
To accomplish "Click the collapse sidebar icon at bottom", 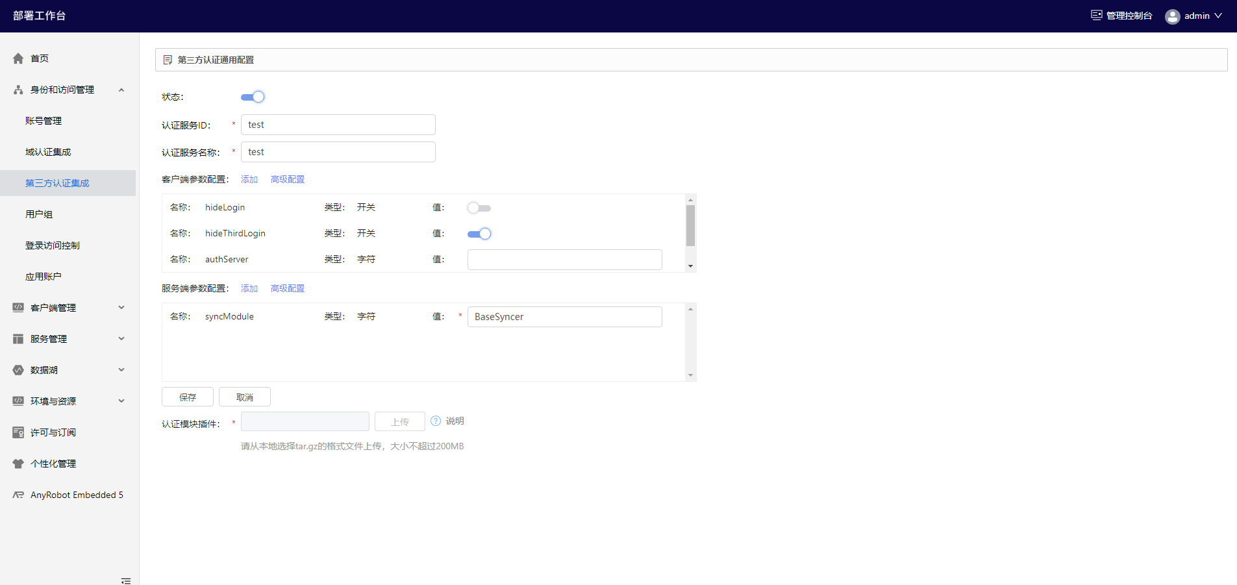I will pyautogui.click(x=126, y=580).
